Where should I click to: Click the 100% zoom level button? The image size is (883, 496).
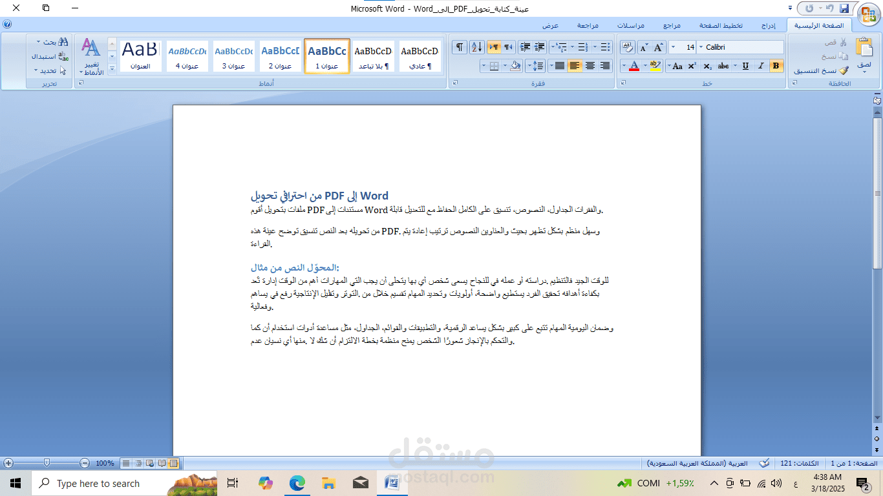tap(105, 463)
